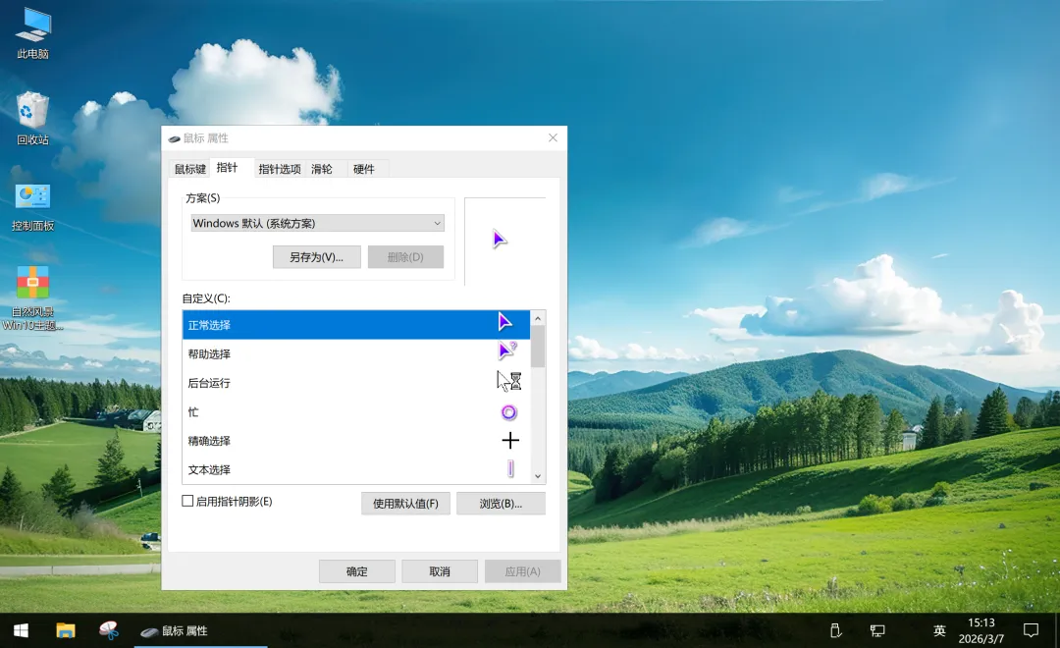Viewport: 1060px width, 648px height.
Task: Open File Explorer from the taskbar
Action: click(66, 630)
